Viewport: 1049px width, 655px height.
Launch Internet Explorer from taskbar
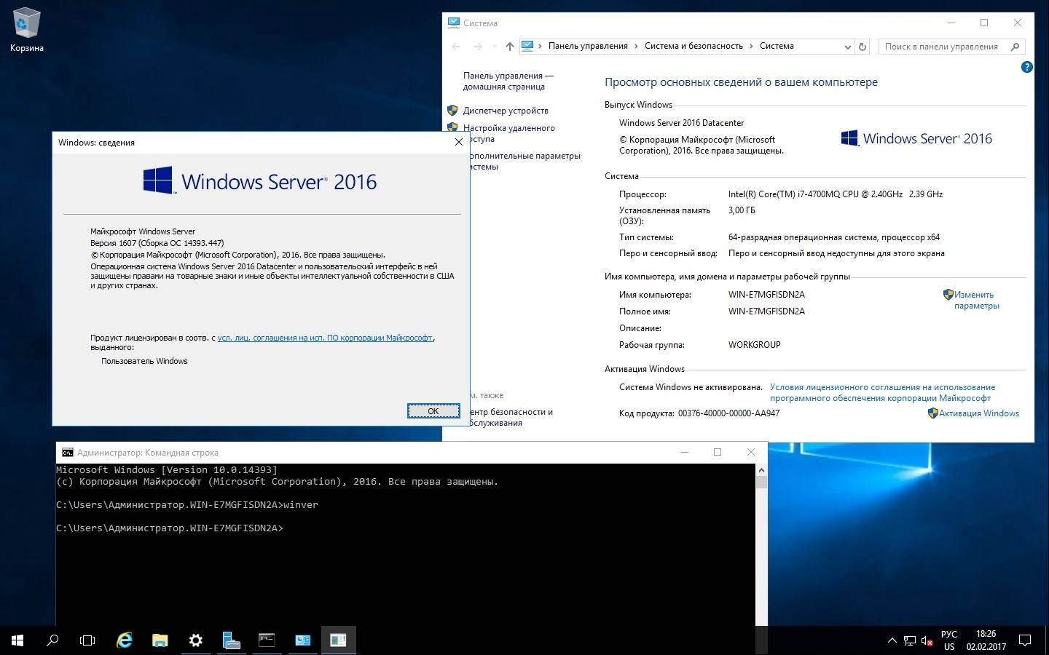point(125,640)
